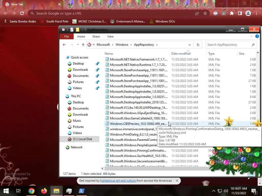This screenshot has width=262, height=196.
Task: Launch Chrome from taskbar
Action: (31, 191)
